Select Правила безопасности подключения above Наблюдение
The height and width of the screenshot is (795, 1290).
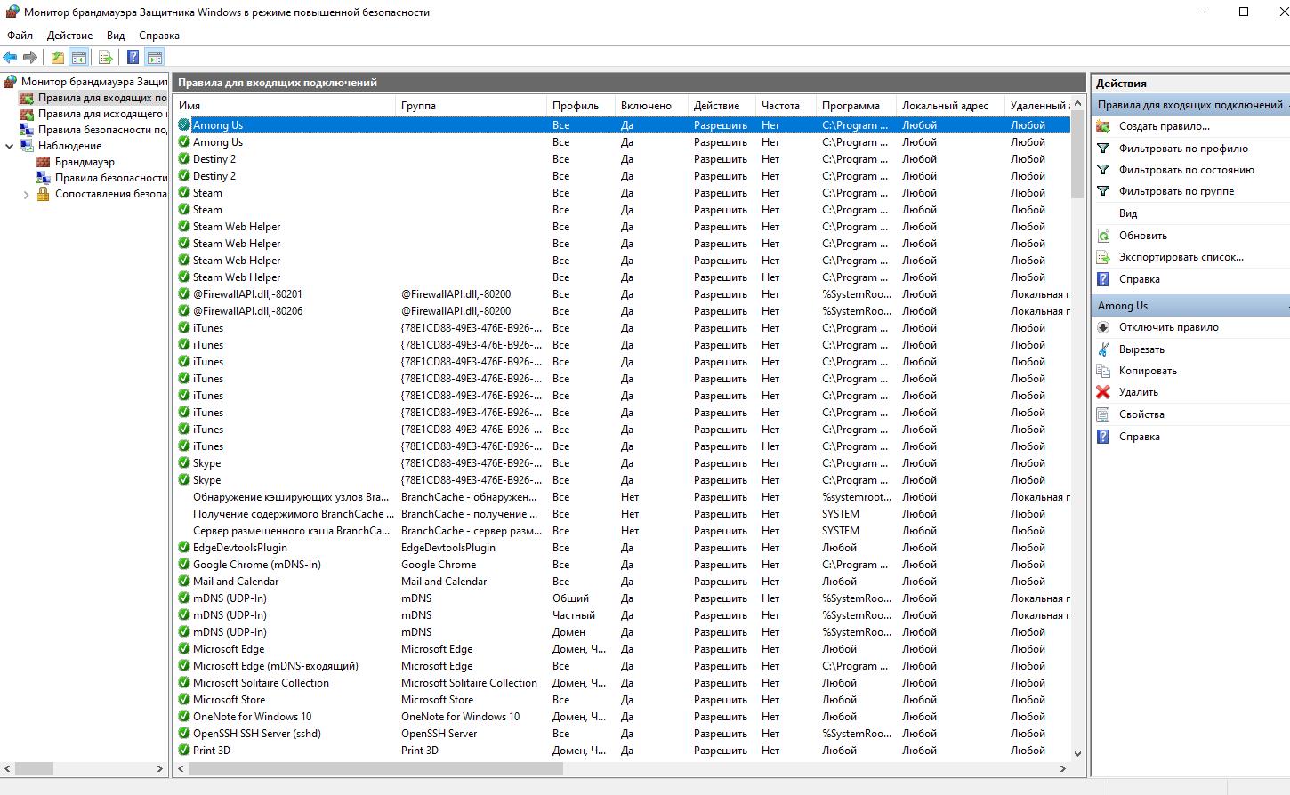(101, 130)
